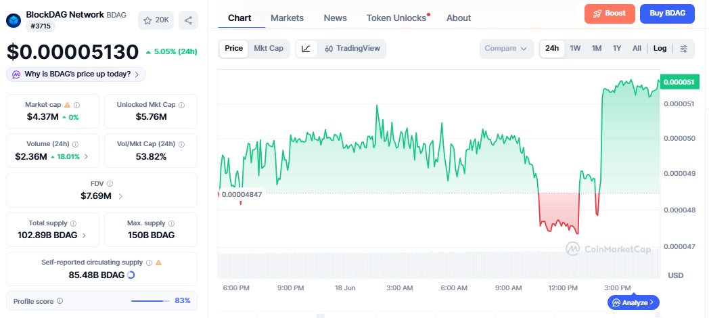Image resolution: width=709 pixels, height=318 pixels.
Task: Click the chart volume bars strip
Action: tap(438, 265)
